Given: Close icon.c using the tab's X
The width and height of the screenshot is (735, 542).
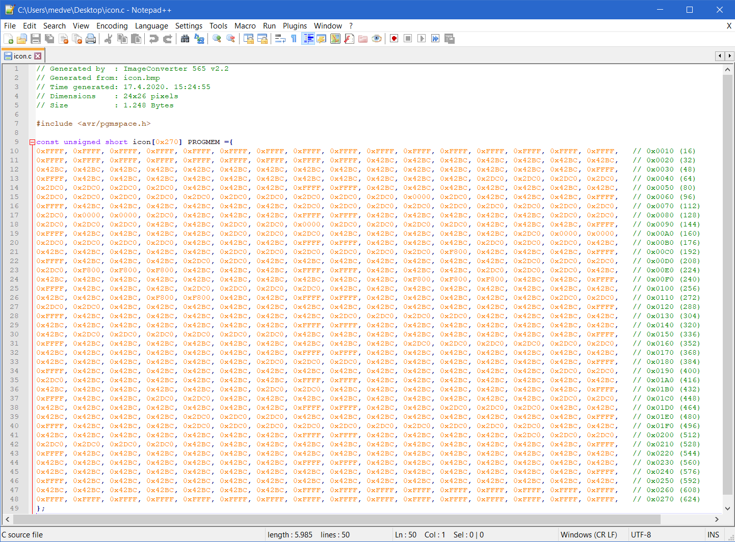Looking at the screenshot, I should click(38, 56).
